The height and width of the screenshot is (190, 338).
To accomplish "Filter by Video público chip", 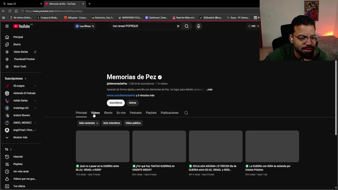I will tap(133, 123).
